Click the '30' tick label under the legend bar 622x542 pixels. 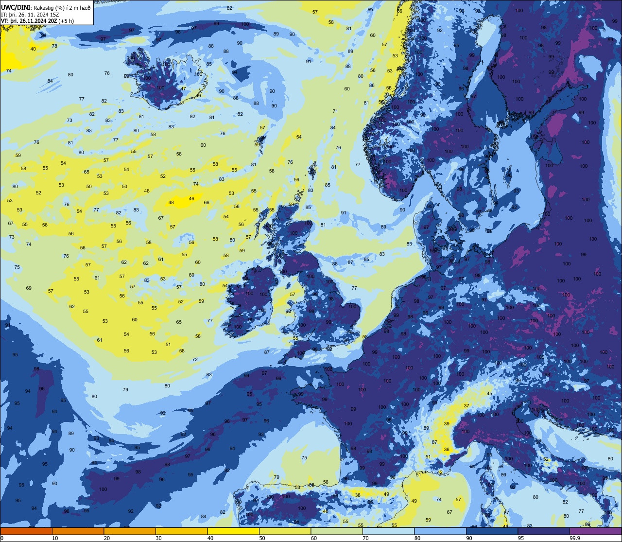tap(158, 538)
